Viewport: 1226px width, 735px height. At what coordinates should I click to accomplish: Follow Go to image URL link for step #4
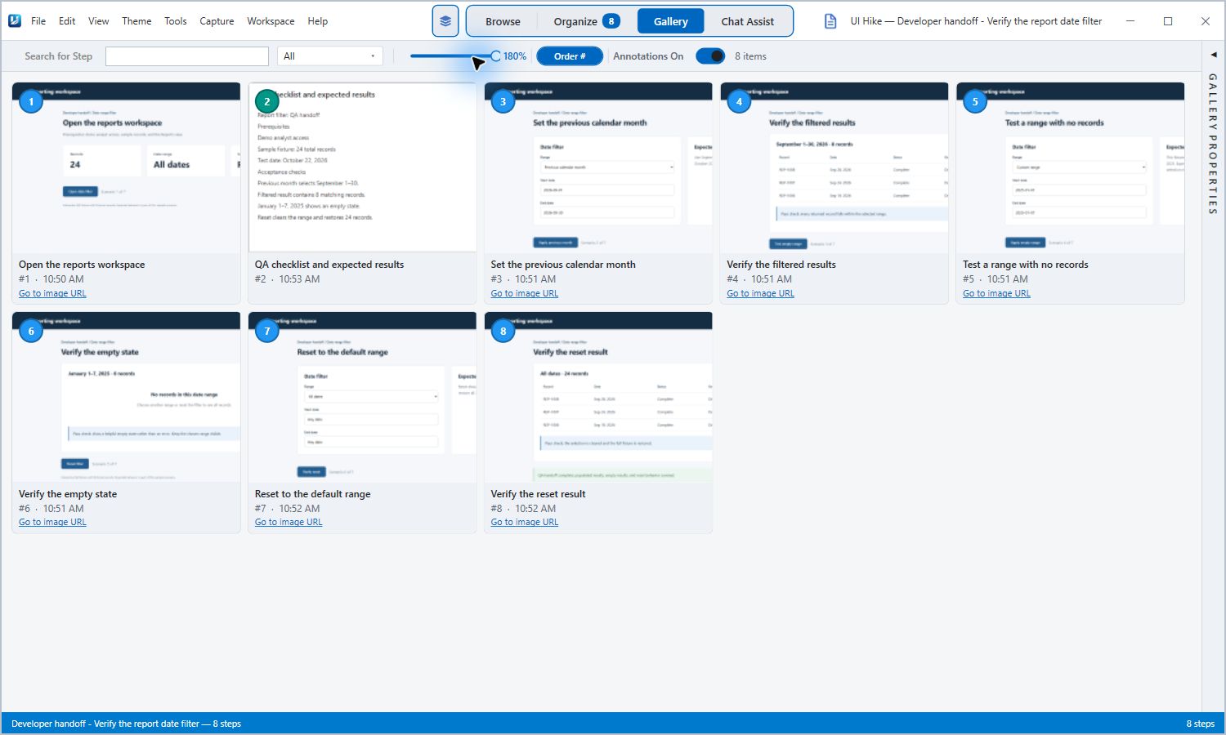click(761, 293)
